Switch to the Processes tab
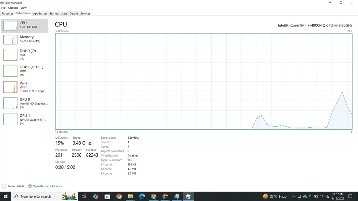The image size is (358, 201). (x=7, y=14)
